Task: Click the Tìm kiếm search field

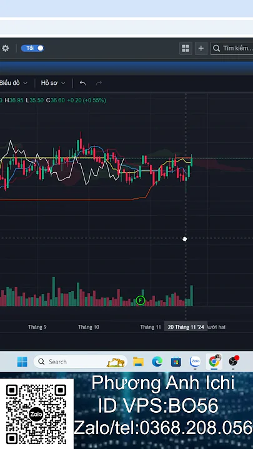Action: (x=232, y=48)
